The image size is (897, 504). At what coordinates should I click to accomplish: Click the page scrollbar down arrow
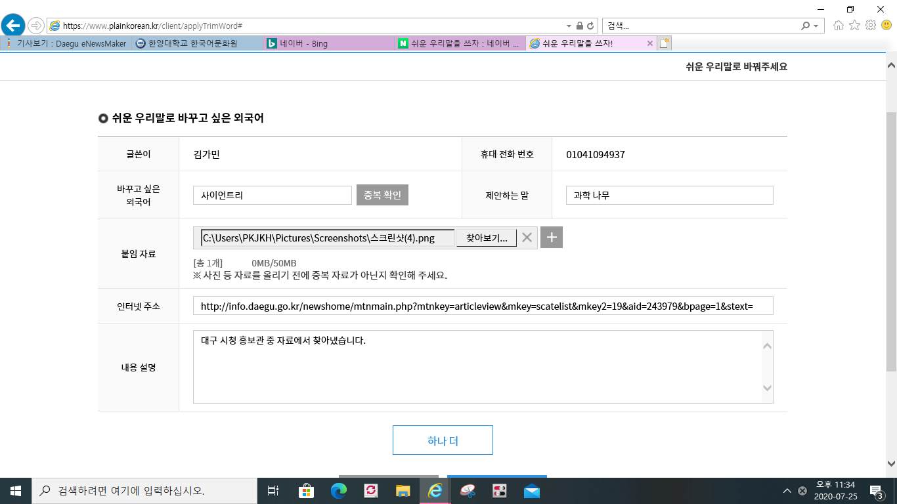pyautogui.click(x=891, y=463)
